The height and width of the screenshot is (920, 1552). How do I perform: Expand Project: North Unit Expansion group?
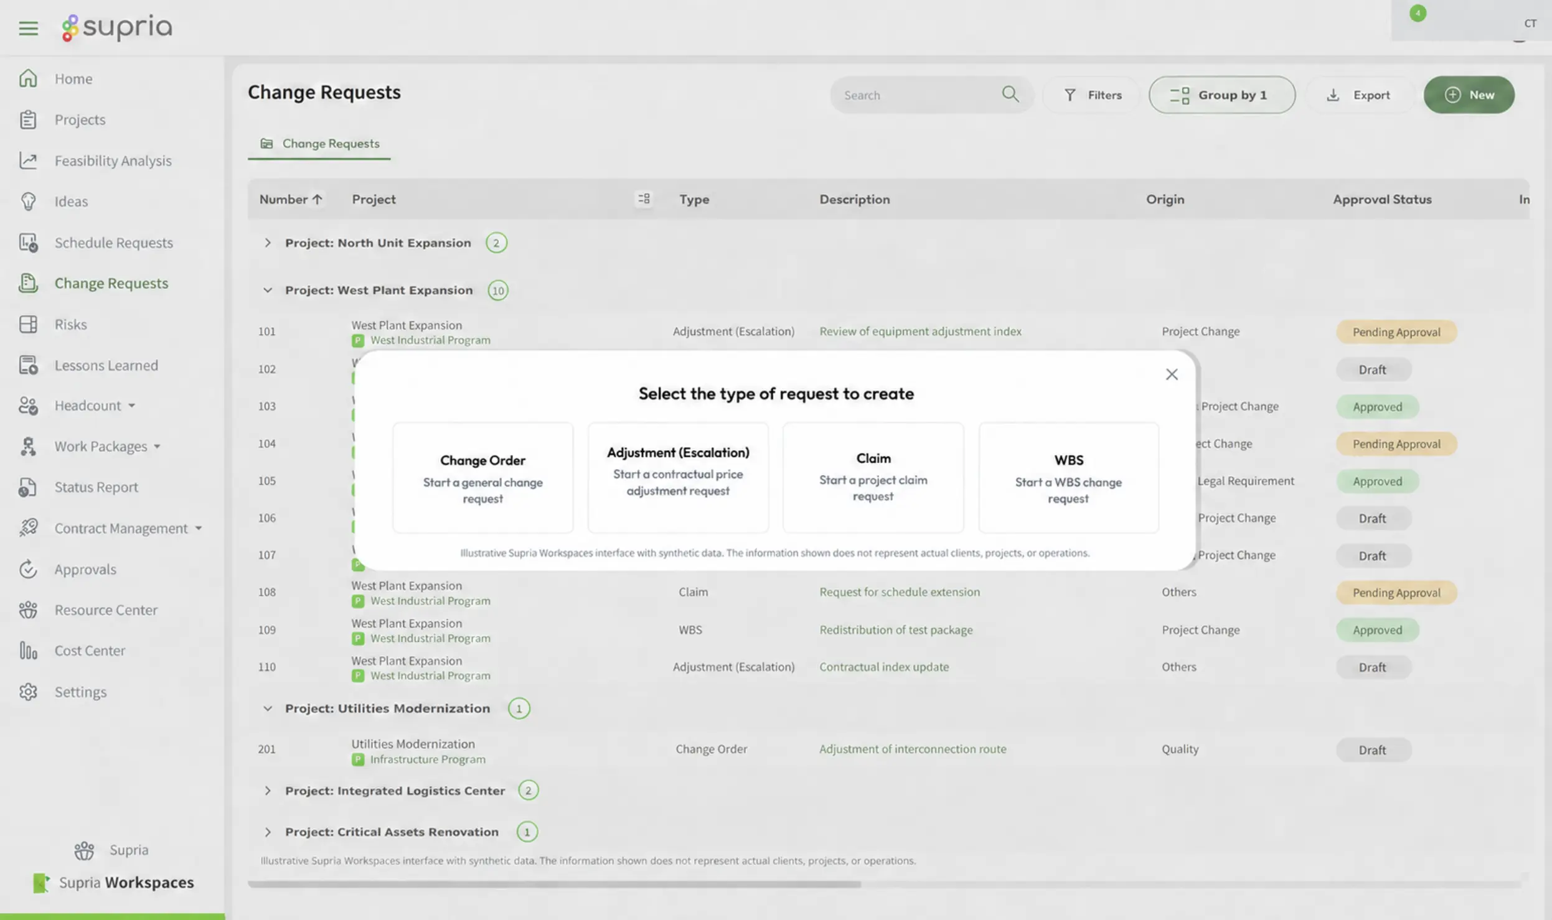[268, 243]
